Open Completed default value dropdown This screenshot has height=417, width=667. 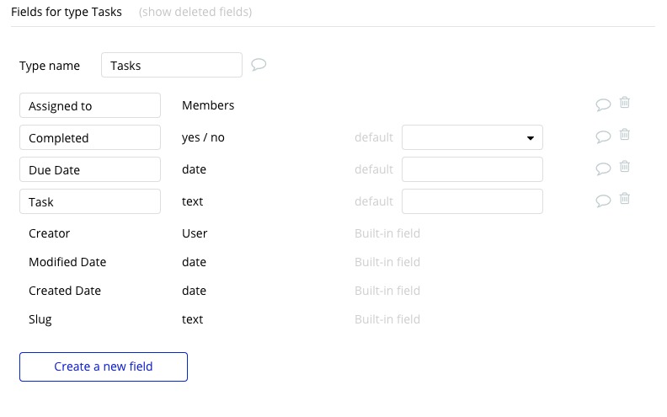click(x=472, y=137)
